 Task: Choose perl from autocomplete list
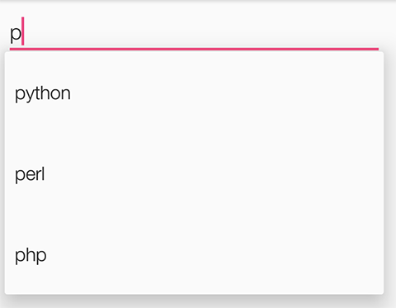[x=194, y=173]
